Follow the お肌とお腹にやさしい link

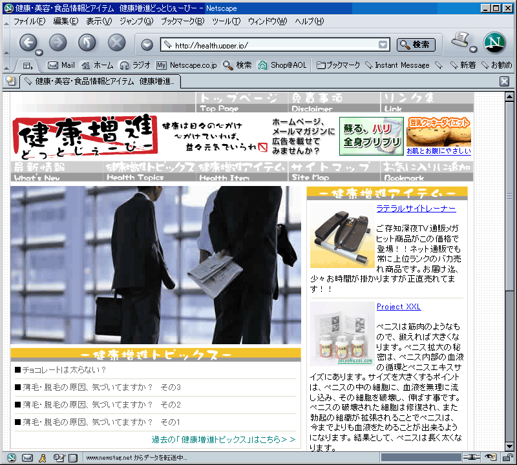[x=439, y=151]
